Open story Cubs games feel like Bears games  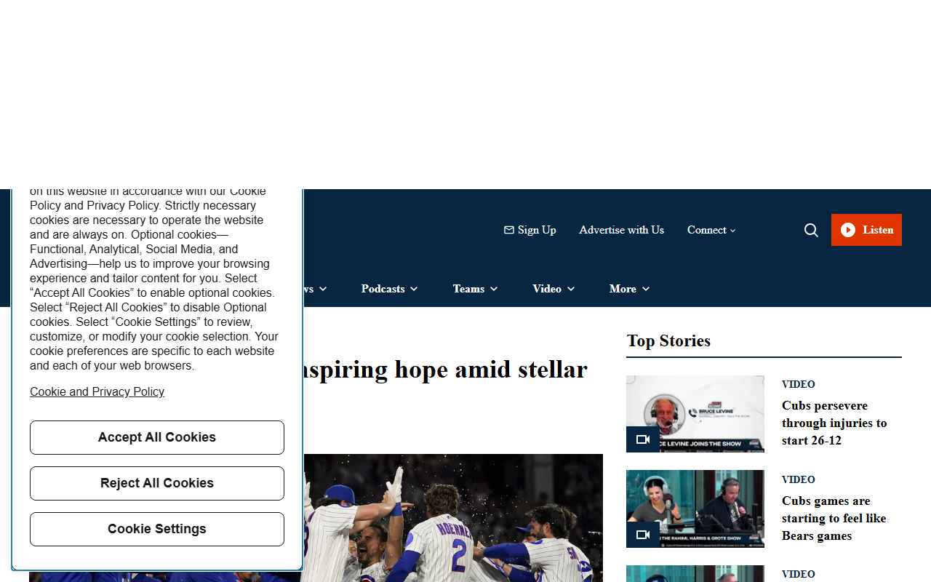click(x=834, y=518)
